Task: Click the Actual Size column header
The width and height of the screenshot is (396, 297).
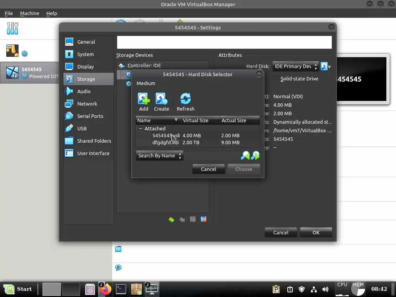Action: pos(239,121)
